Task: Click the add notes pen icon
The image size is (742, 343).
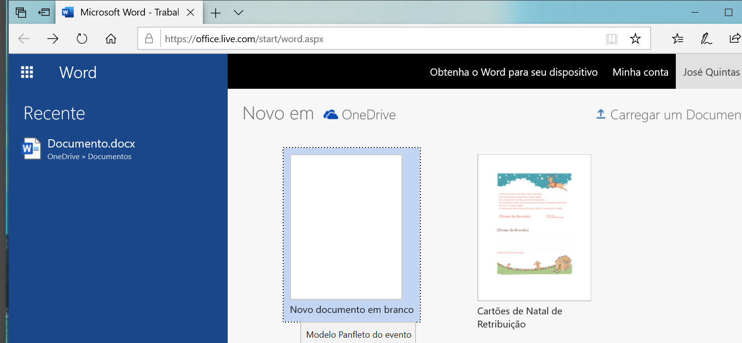Action: click(x=706, y=39)
